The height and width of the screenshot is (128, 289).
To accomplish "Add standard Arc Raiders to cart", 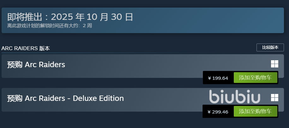I will point(255,78).
